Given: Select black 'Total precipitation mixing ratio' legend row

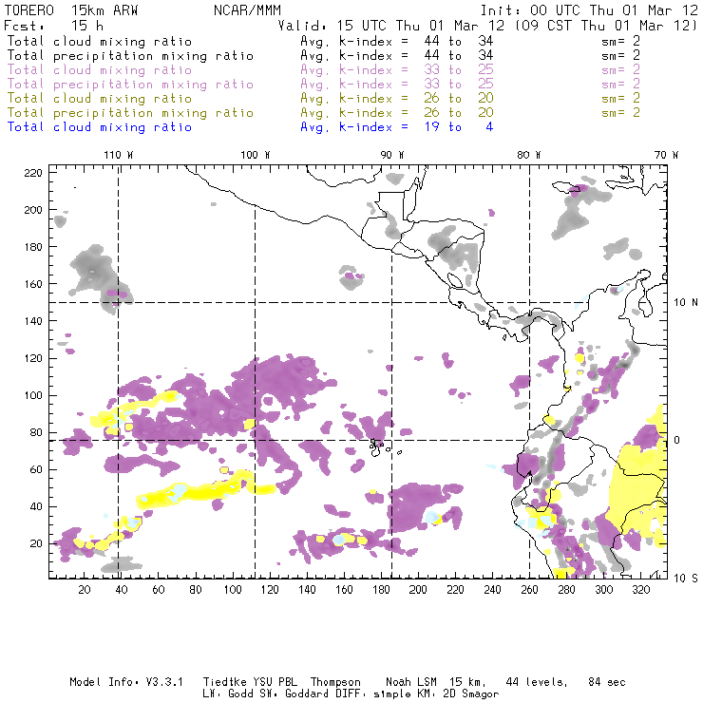Looking at the screenshot, I should pos(130,56).
